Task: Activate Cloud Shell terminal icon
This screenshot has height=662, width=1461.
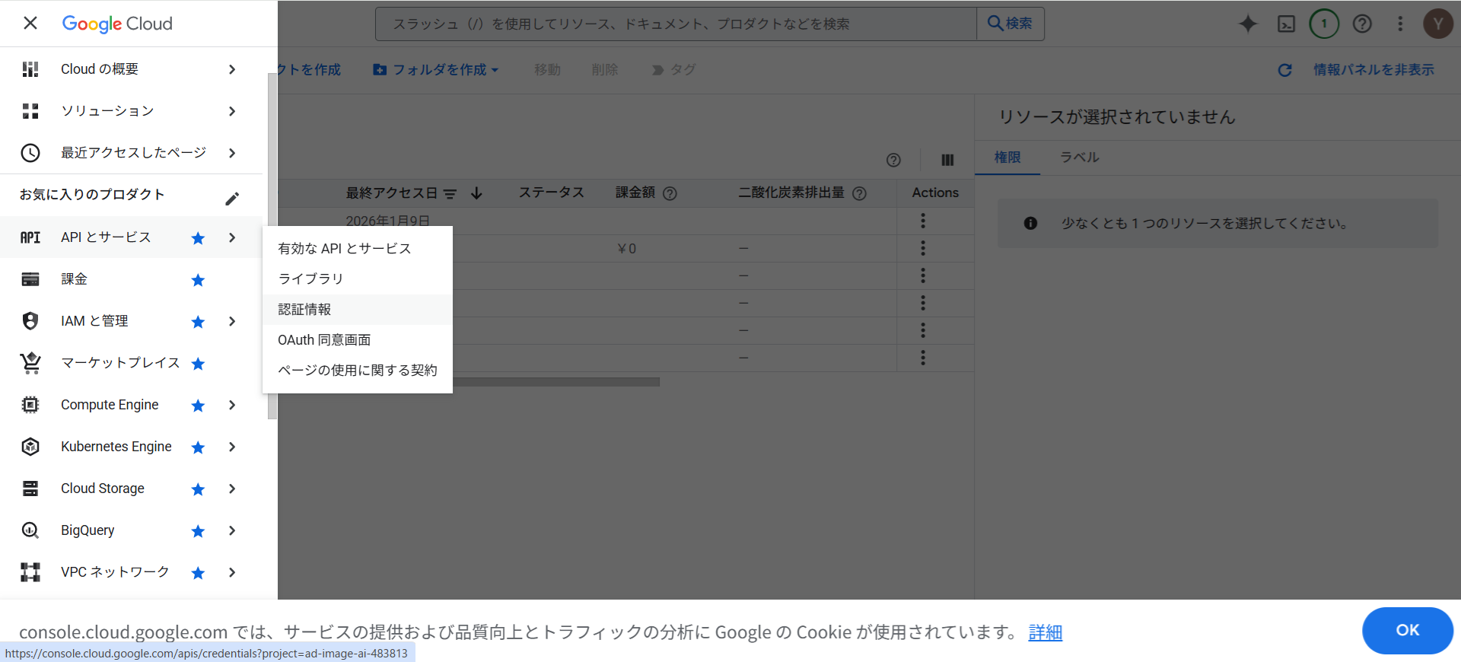Action: (1286, 24)
